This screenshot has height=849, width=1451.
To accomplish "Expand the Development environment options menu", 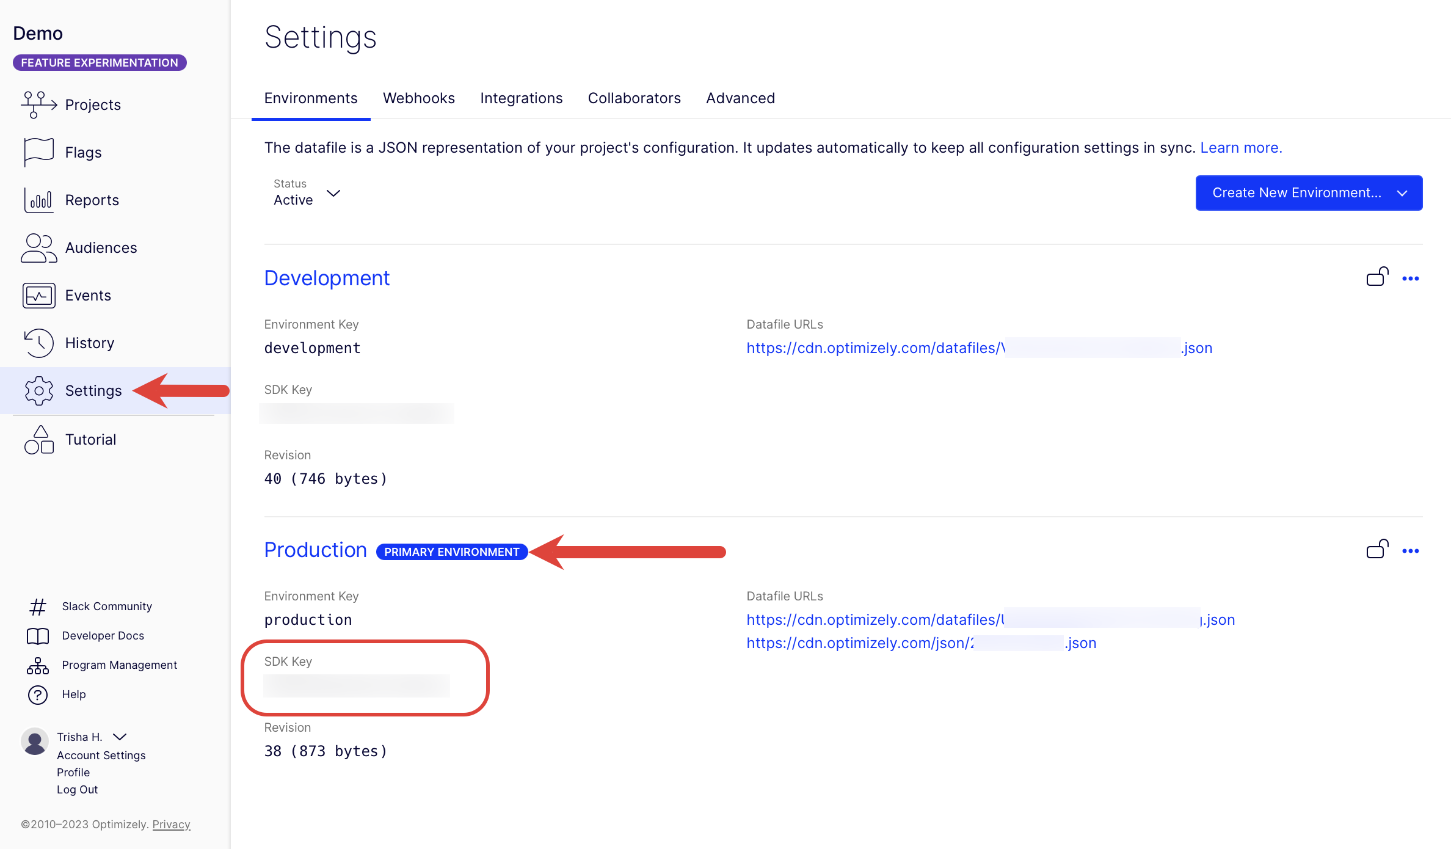I will coord(1411,278).
